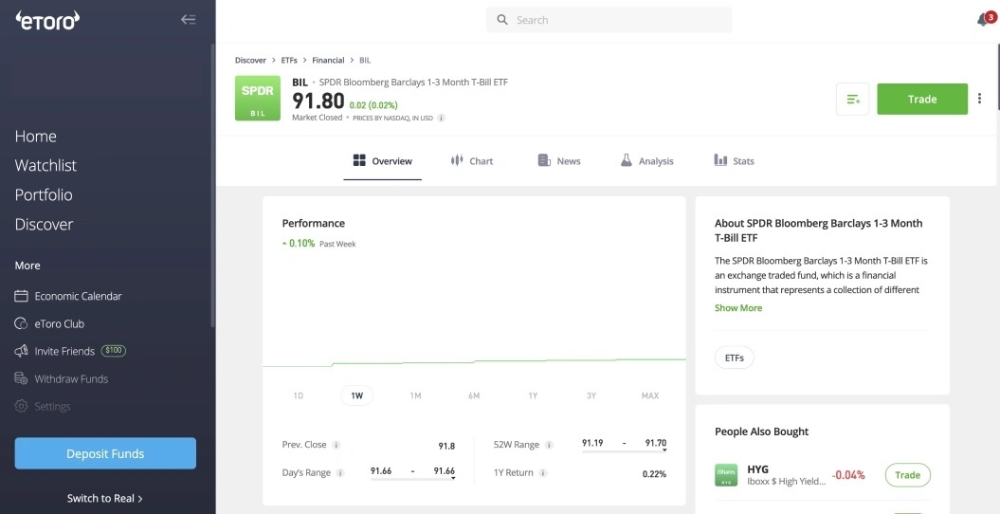1000x514 pixels.
Task: Open the three-dot options menu
Action: (979, 99)
